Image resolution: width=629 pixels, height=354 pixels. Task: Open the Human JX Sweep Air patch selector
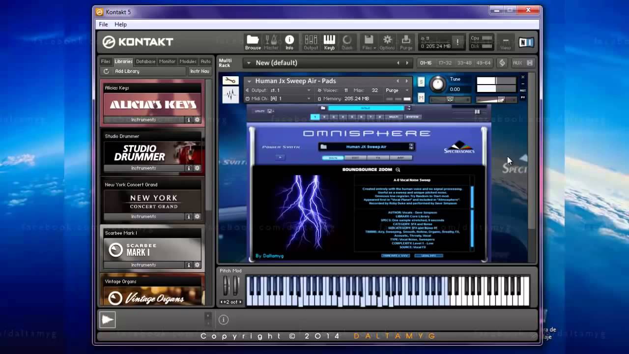tap(367, 147)
